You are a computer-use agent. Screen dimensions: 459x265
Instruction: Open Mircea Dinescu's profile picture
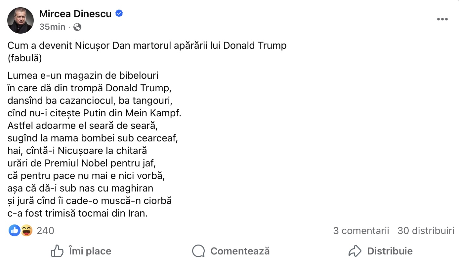pyautogui.click(x=21, y=20)
